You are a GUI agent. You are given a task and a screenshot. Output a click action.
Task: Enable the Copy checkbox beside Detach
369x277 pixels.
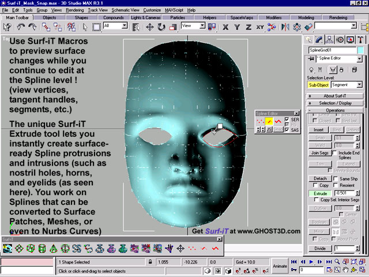[x=315, y=185]
